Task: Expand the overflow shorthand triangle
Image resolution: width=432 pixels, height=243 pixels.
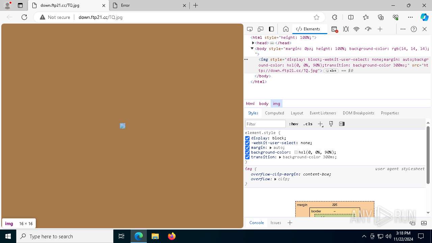Action: tap(275, 179)
